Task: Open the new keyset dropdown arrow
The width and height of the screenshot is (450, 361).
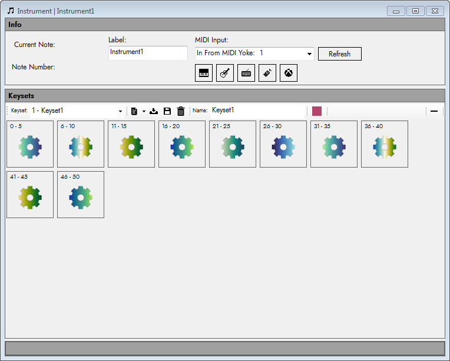Action: click(x=144, y=112)
